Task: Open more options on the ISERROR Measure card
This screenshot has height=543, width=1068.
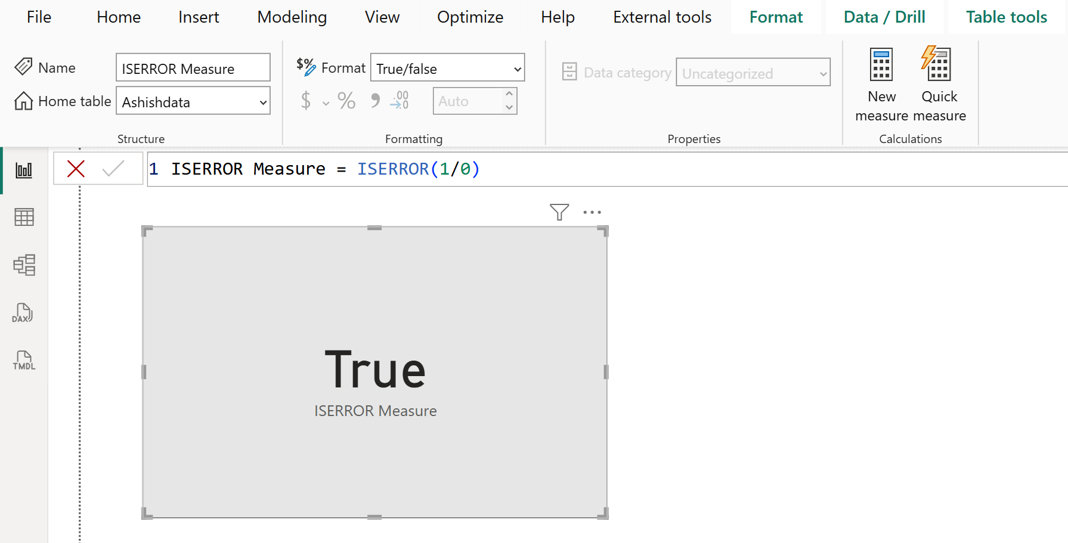Action: pos(592,212)
